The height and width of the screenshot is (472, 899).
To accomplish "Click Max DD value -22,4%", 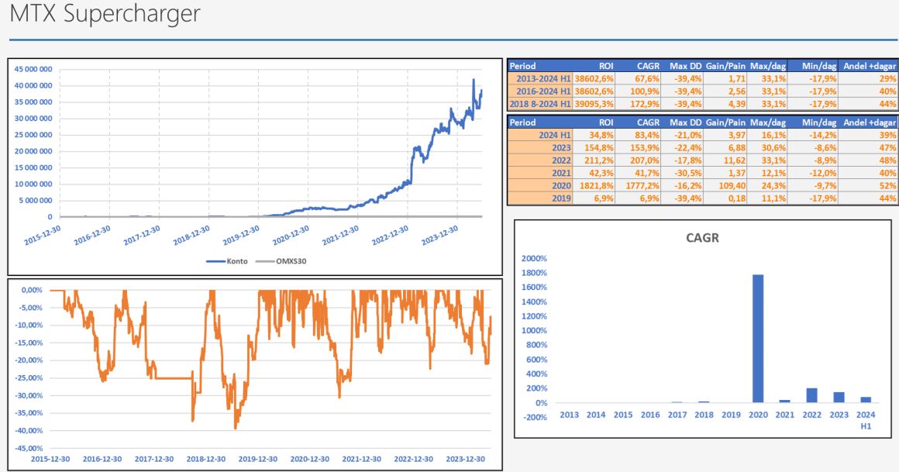I will (x=688, y=147).
